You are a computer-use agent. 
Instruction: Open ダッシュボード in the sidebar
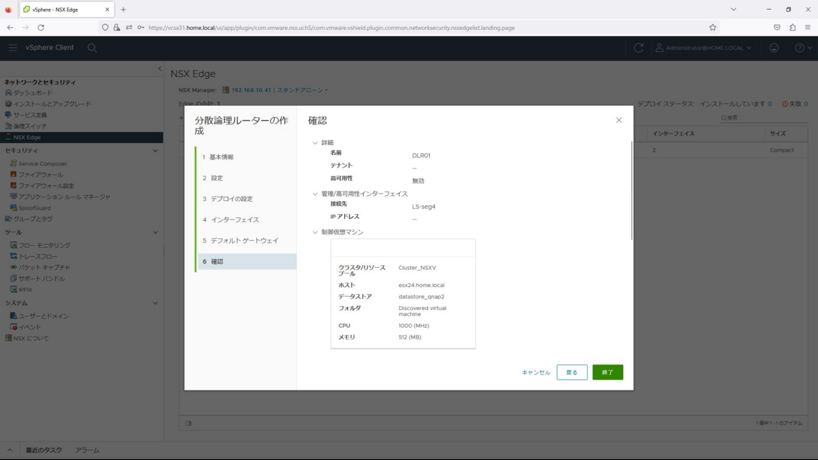pyautogui.click(x=33, y=93)
